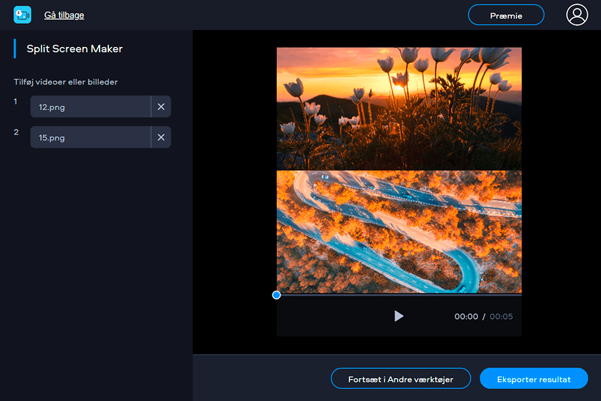
Task: Open the Præmie upgrade option
Action: pyautogui.click(x=506, y=14)
